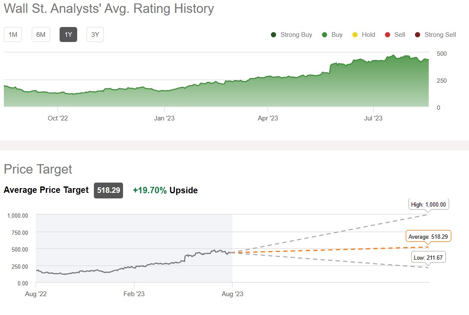Switch chart to 6M range

click(41, 35)
